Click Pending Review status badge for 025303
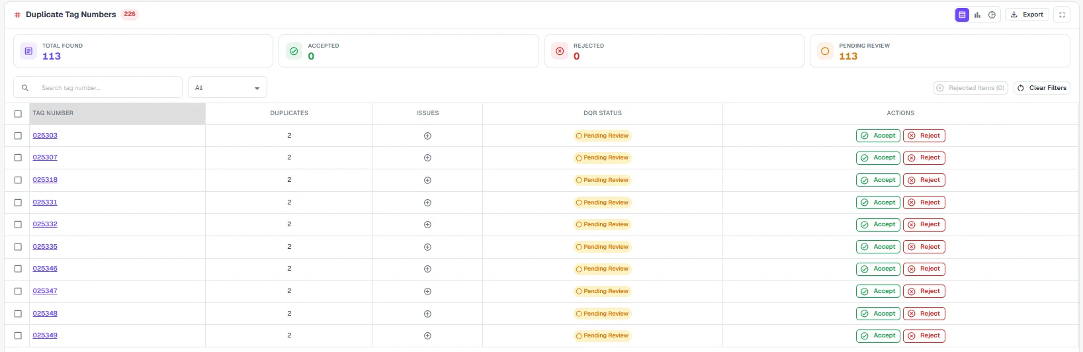1083x352 pixels. [602, 136]
